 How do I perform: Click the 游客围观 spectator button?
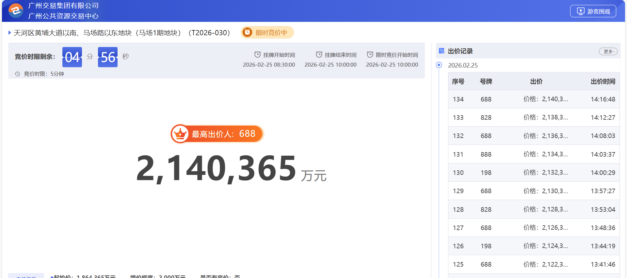pos(593,11)
